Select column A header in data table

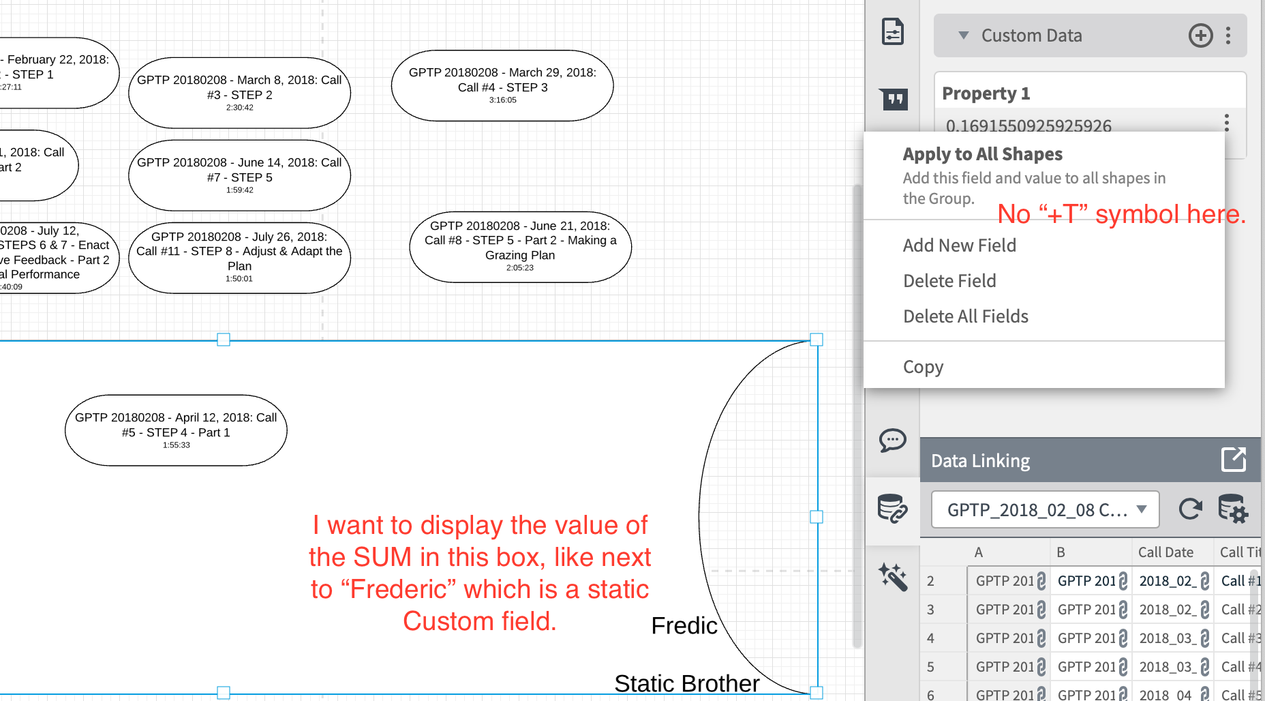click(1009, 552)
